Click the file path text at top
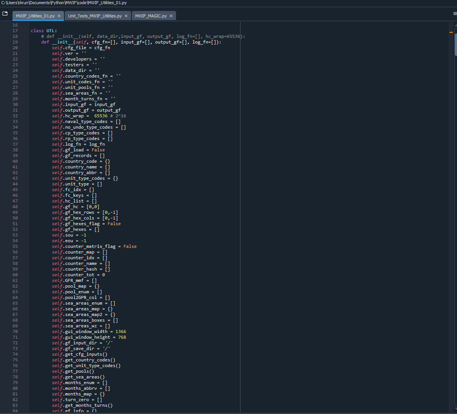The width and height of the screenshot is (457, 414). (64, 3)
